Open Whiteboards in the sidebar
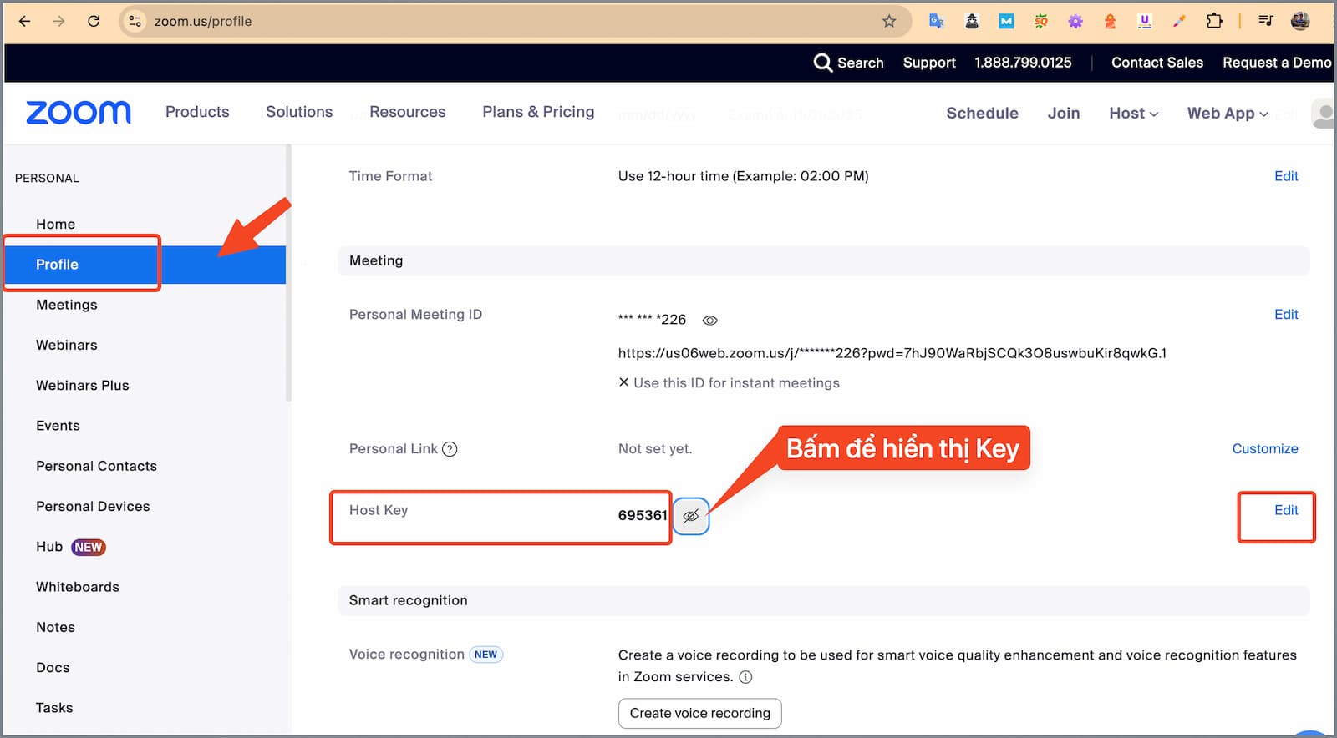1337x738 pixels. coord(78,587)
